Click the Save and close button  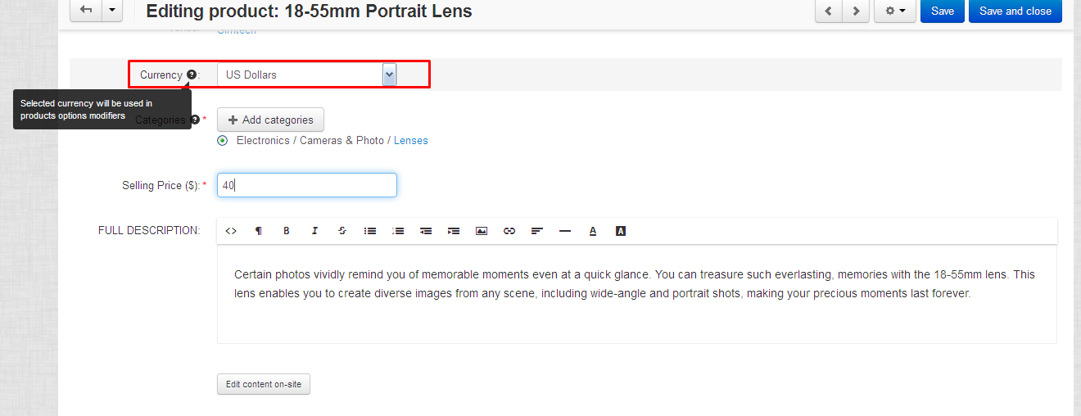(x=1015, y=11)
